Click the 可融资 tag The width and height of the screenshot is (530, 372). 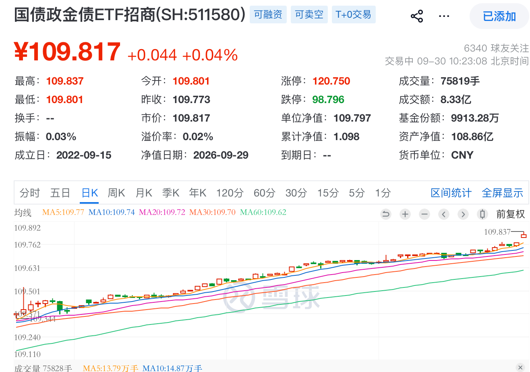tap(268, 14)
